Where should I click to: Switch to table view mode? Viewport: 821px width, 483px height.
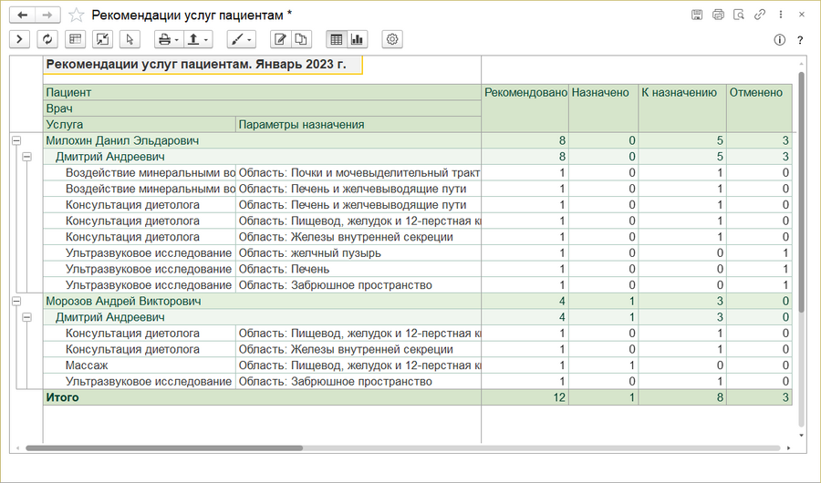(x=337, y=39)
